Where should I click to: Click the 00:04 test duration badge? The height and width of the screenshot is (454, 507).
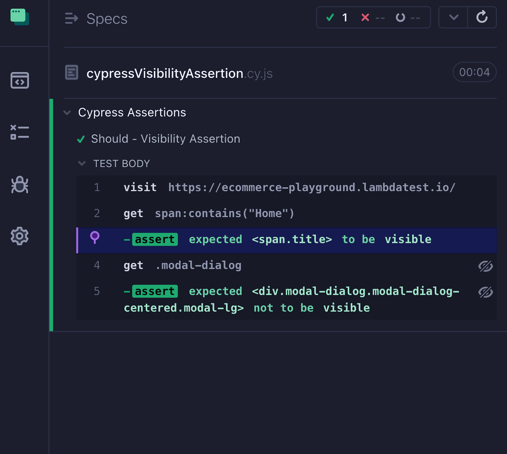click(x=474, y=72)
